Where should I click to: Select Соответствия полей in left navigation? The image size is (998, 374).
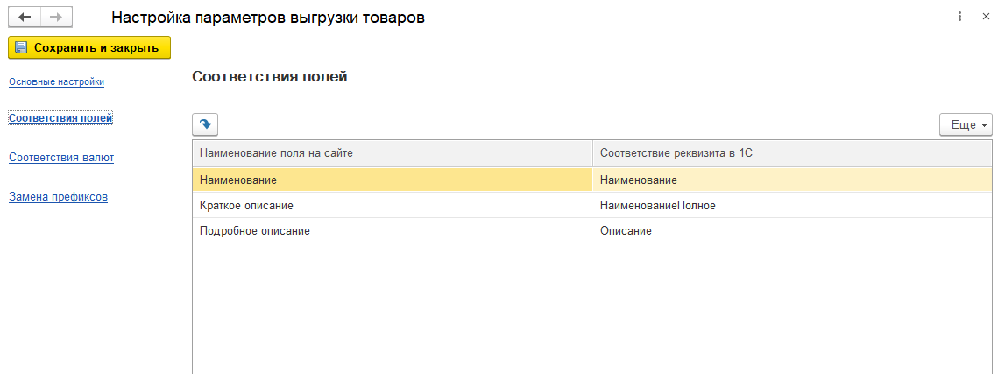tap(60, 117)
